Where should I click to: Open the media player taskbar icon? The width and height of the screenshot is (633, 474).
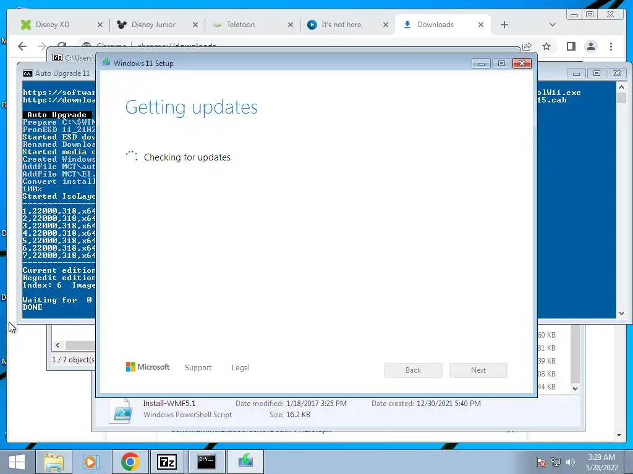91,462
